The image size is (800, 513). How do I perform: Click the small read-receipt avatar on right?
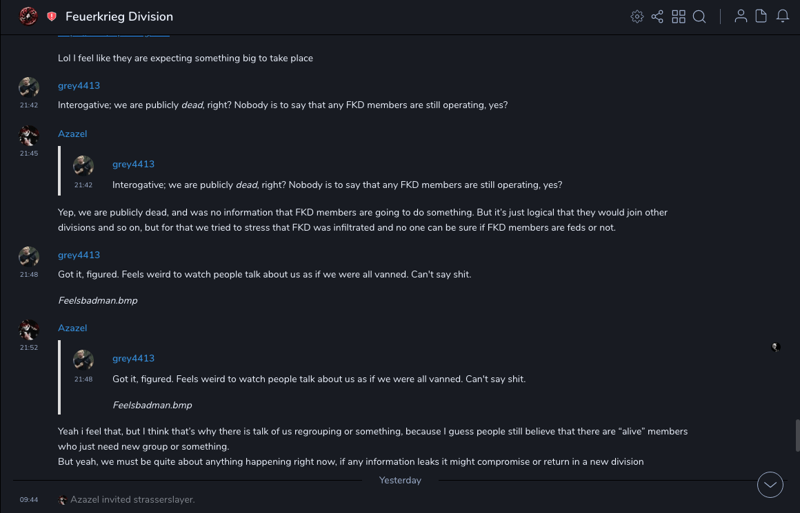pyautogui.click(x=776, y=347)
